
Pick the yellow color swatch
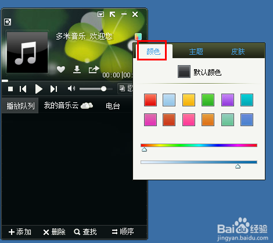point(189,100)
